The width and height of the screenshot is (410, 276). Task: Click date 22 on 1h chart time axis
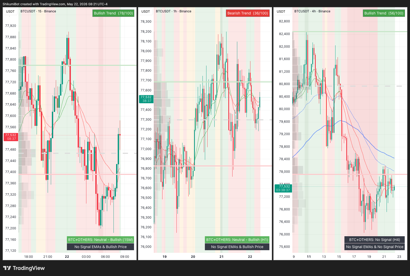pos(250,257)
